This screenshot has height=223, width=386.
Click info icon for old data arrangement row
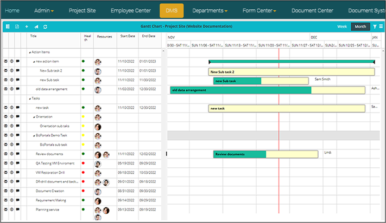(11, 89)
